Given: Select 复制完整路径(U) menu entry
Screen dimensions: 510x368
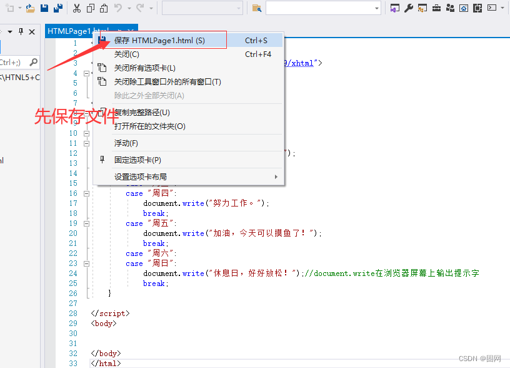Looking at the screenshot, I should pyautogui.click(x=189, y=113).
